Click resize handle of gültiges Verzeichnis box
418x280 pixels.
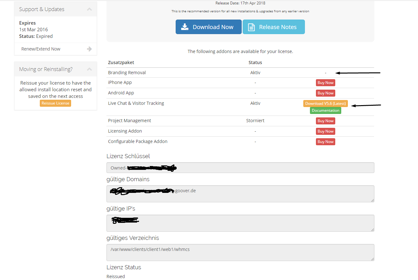coord(372,259)
